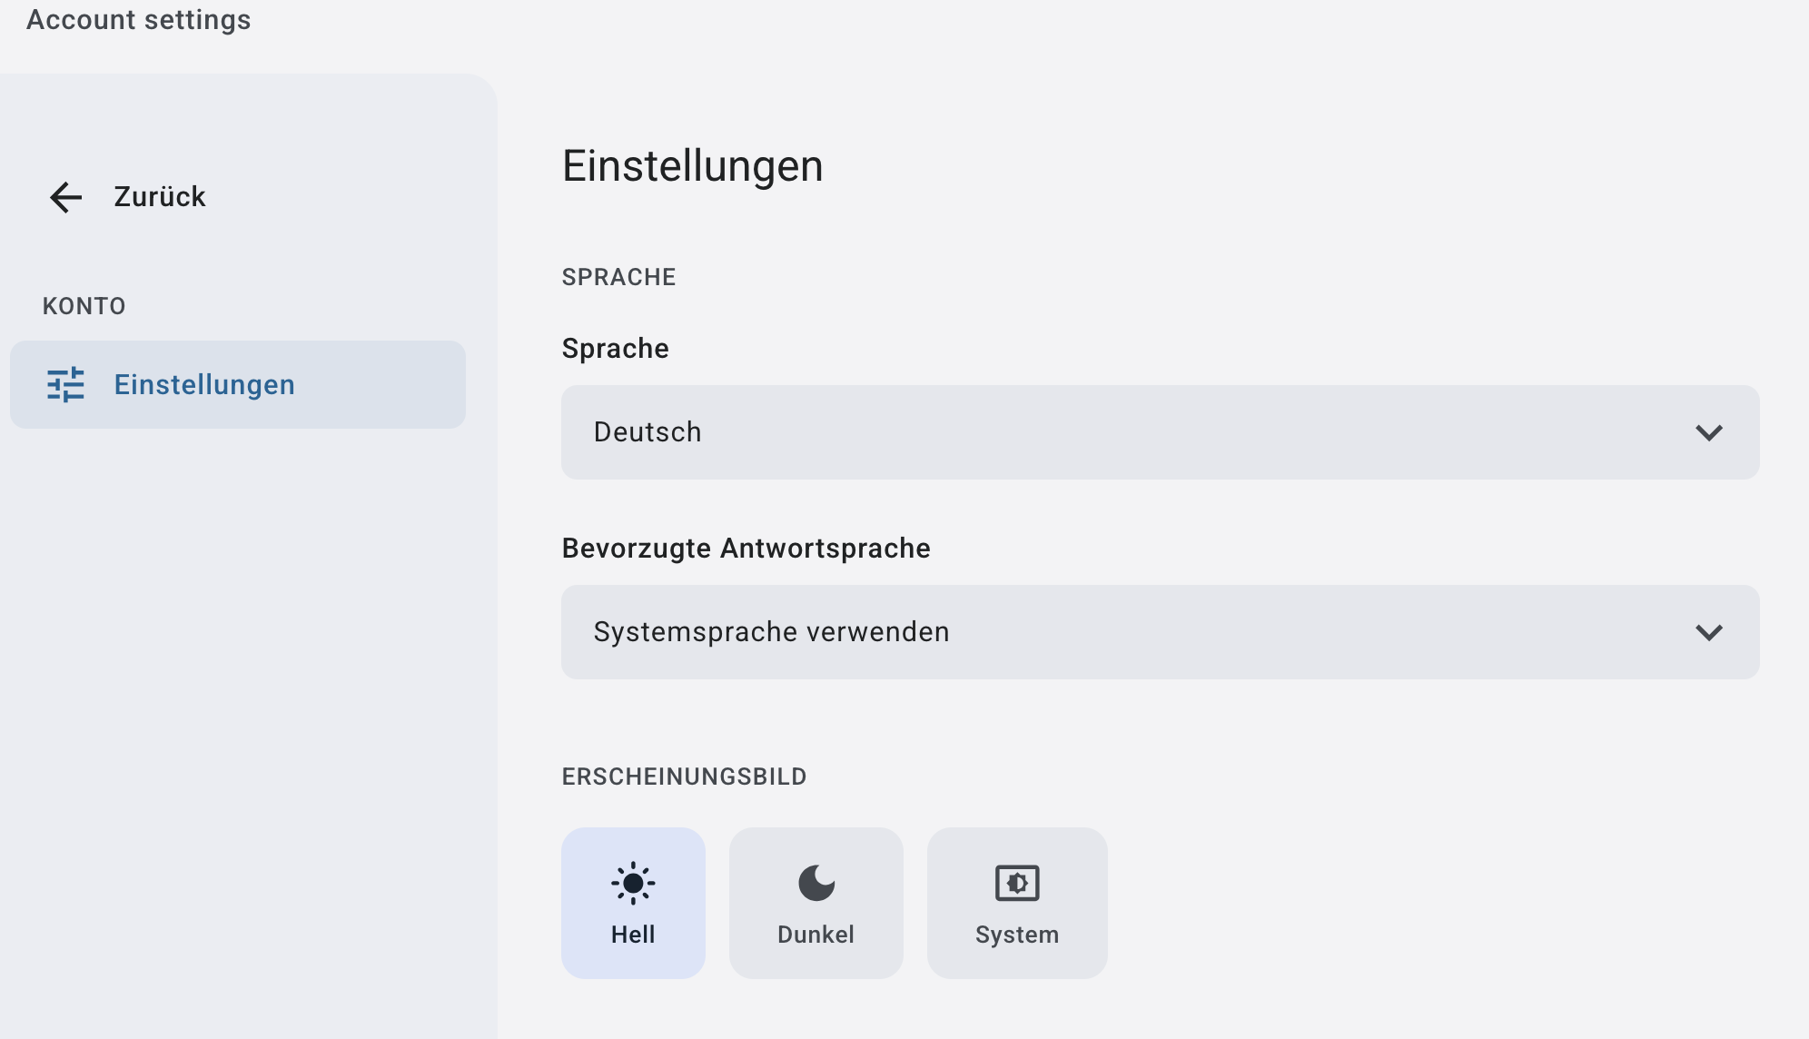The width and height of the screenshot is (1809, 1039).
Task: Expand the Bevorzugte Antwortsprache dropdown
Action: [x=1159, y=632]
